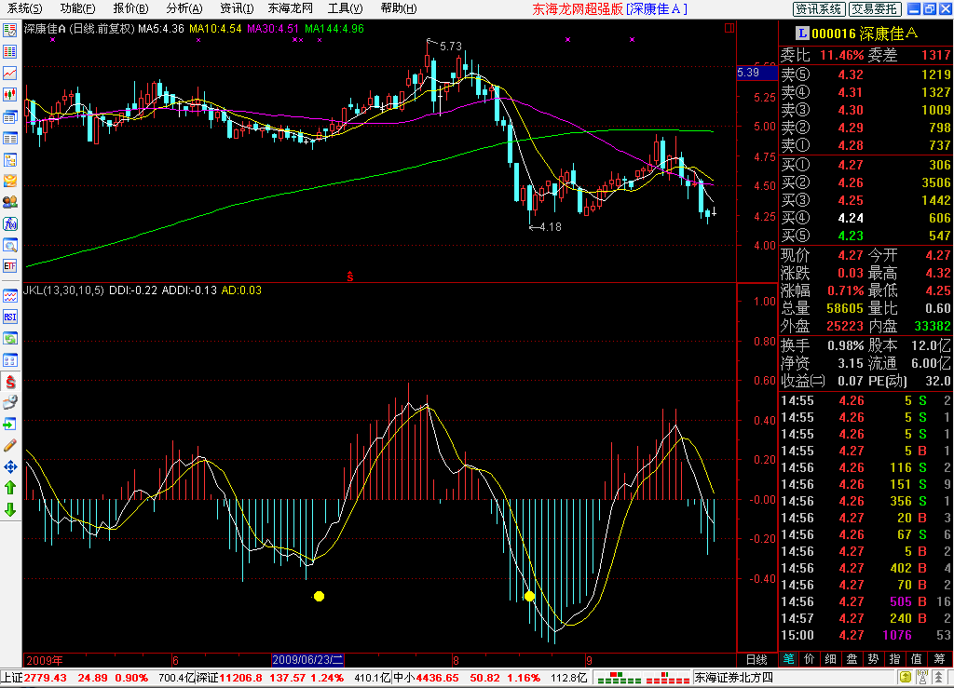Open the 帮助(H) menu
954x688 pixels.
point(399,8)
